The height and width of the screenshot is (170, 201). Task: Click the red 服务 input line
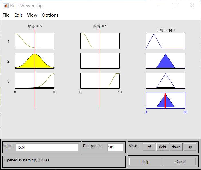[35, 68]
